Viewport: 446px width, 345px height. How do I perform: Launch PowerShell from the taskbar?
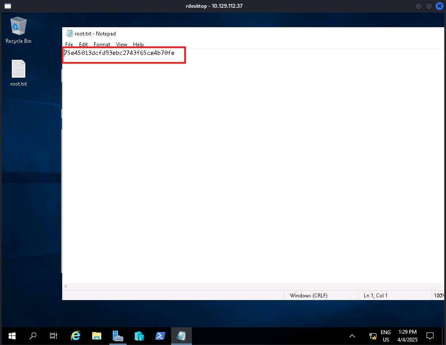[x=160, y=336]
